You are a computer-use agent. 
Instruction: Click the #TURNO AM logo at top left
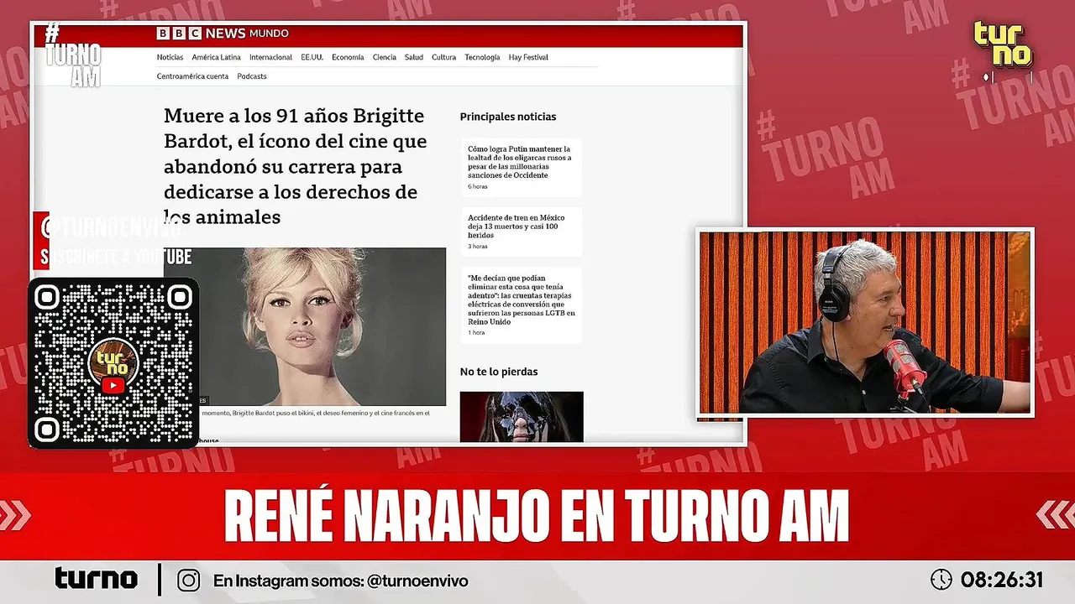coord(72,56)
